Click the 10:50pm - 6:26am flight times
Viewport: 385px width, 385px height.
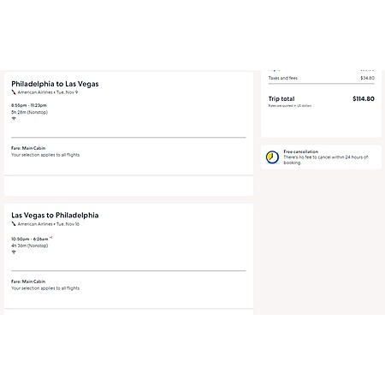click(32, 239)
